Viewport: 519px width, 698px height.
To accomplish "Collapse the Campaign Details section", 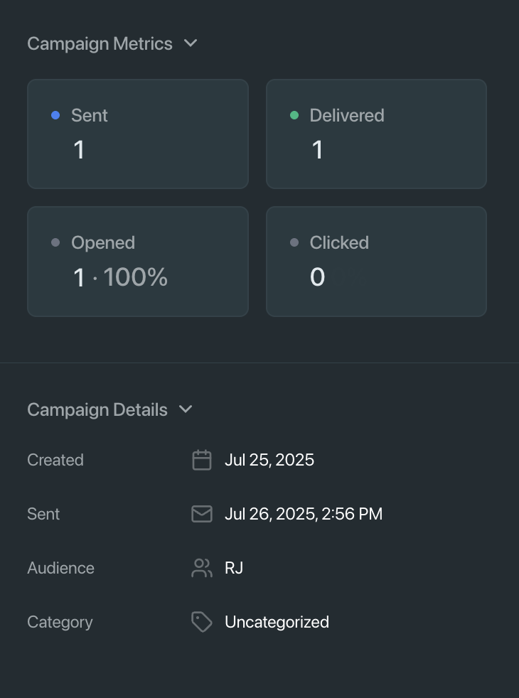I will coord(186,409).
